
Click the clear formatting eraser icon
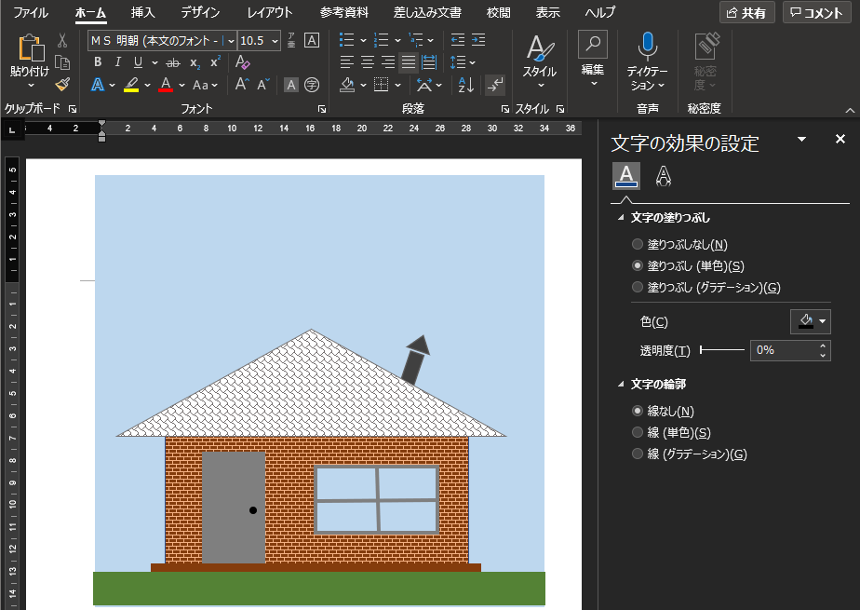[x=242, y=62]
